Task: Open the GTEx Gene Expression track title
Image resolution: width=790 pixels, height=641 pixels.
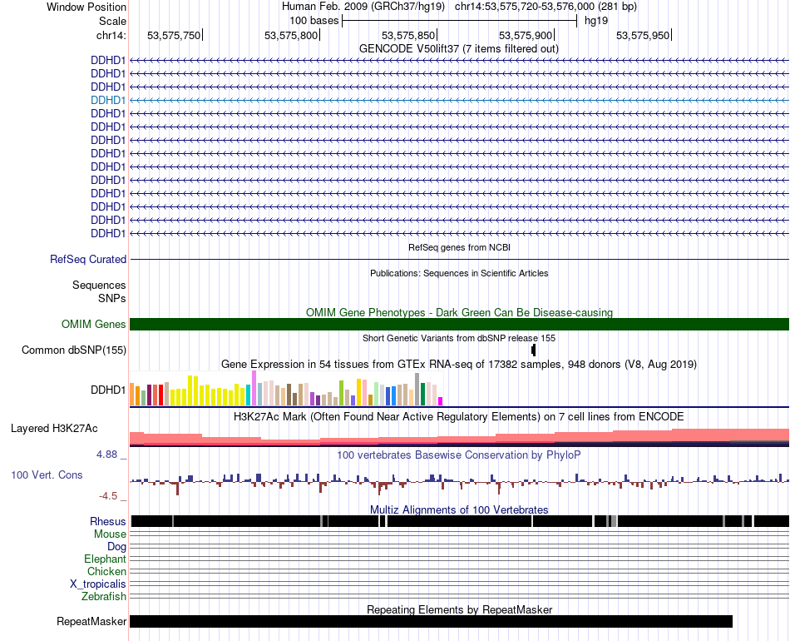Action: pos(459,364)
